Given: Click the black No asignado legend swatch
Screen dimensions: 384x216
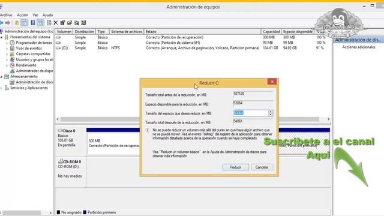Looking at the screenshot, I should [58, 212].
